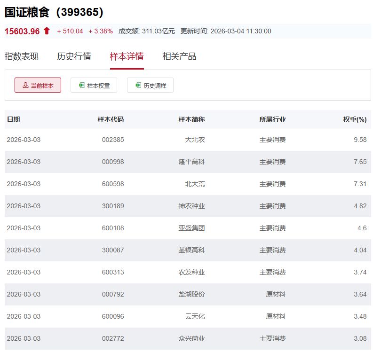
Task: Select stock name 大北农
Action: pyautogui.click(x=195, y=140)
